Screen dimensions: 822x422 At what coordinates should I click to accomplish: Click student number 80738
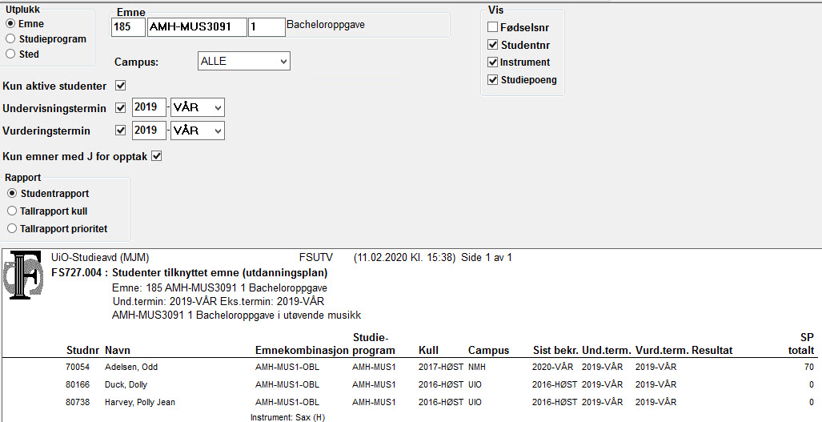pyautogui.click(x=78, y=402)
